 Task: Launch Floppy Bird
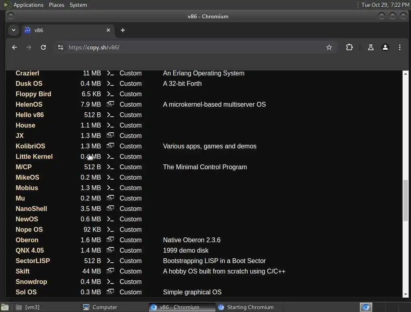point(33,94)
